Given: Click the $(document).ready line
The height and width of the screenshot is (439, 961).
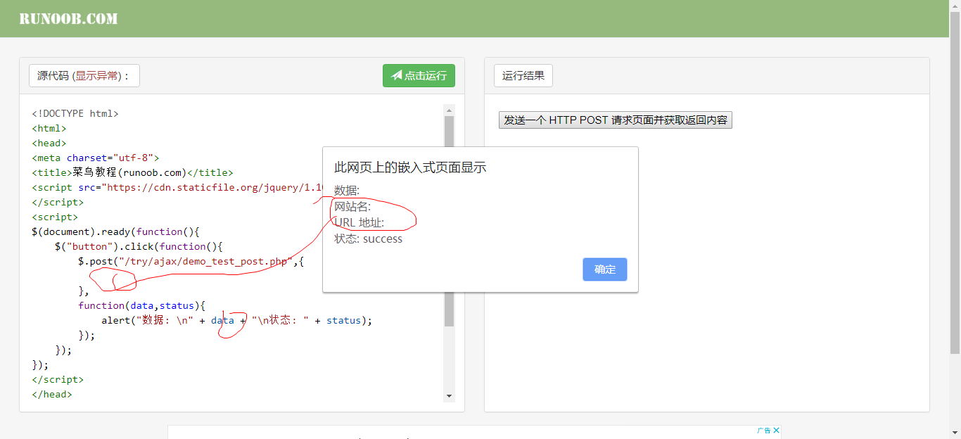Looking at the screenshot, I should click(x=116, y=231).
